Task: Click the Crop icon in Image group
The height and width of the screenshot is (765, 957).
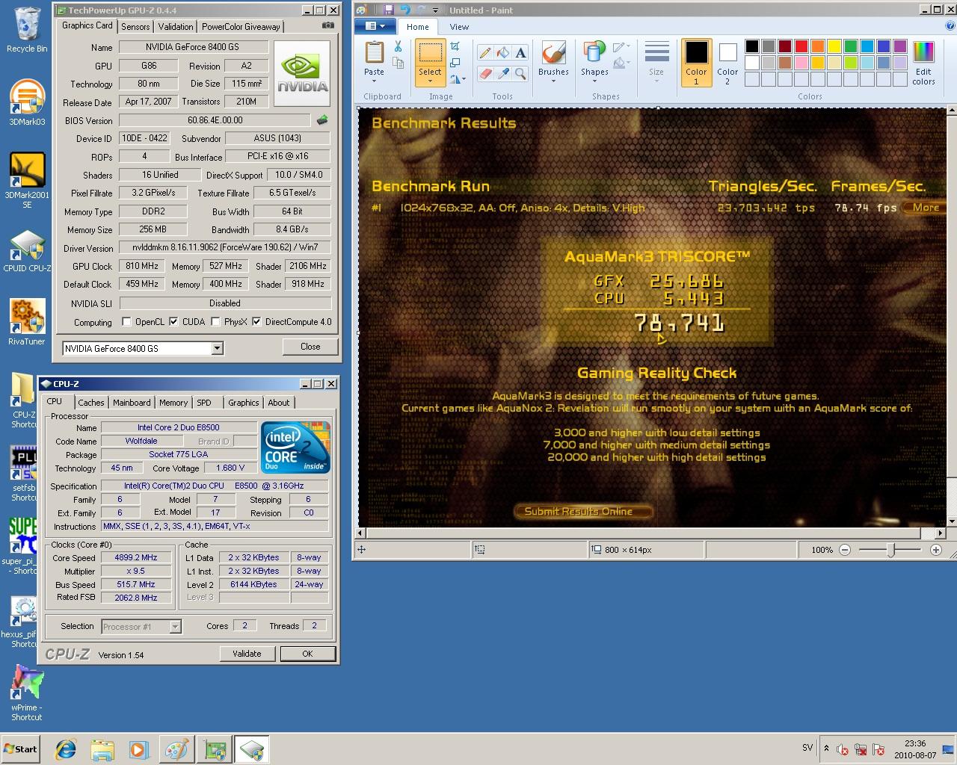Action: pyautogui.click(x=455, y=47)
